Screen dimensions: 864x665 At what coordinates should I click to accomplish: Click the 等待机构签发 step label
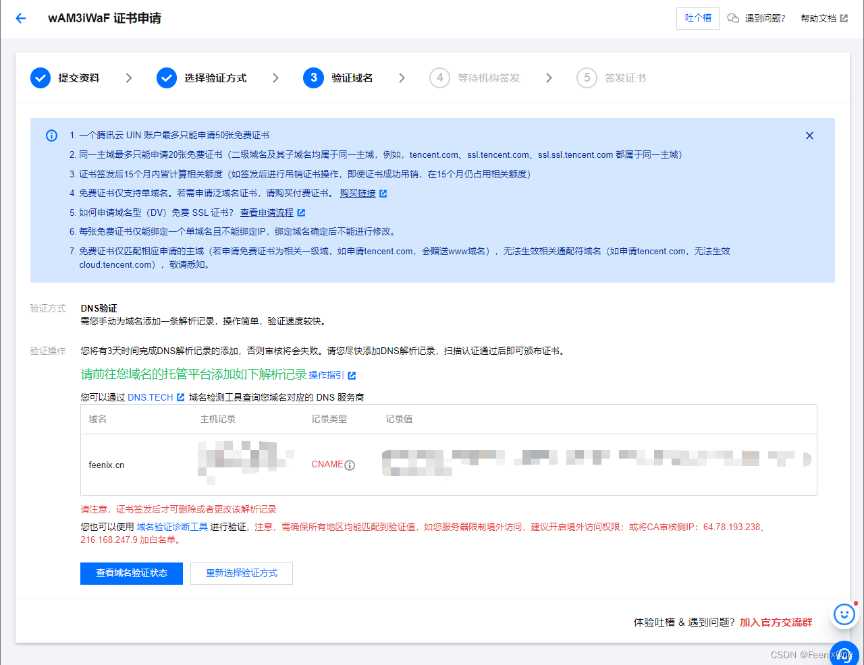(x=489, y=78)
